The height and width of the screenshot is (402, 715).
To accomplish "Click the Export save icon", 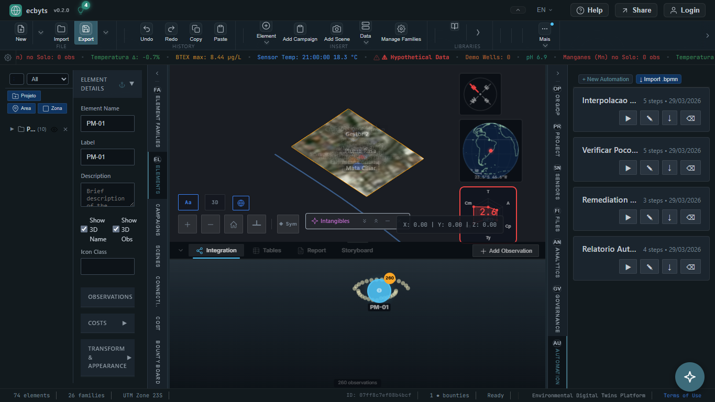I will (x=86, y=29).
